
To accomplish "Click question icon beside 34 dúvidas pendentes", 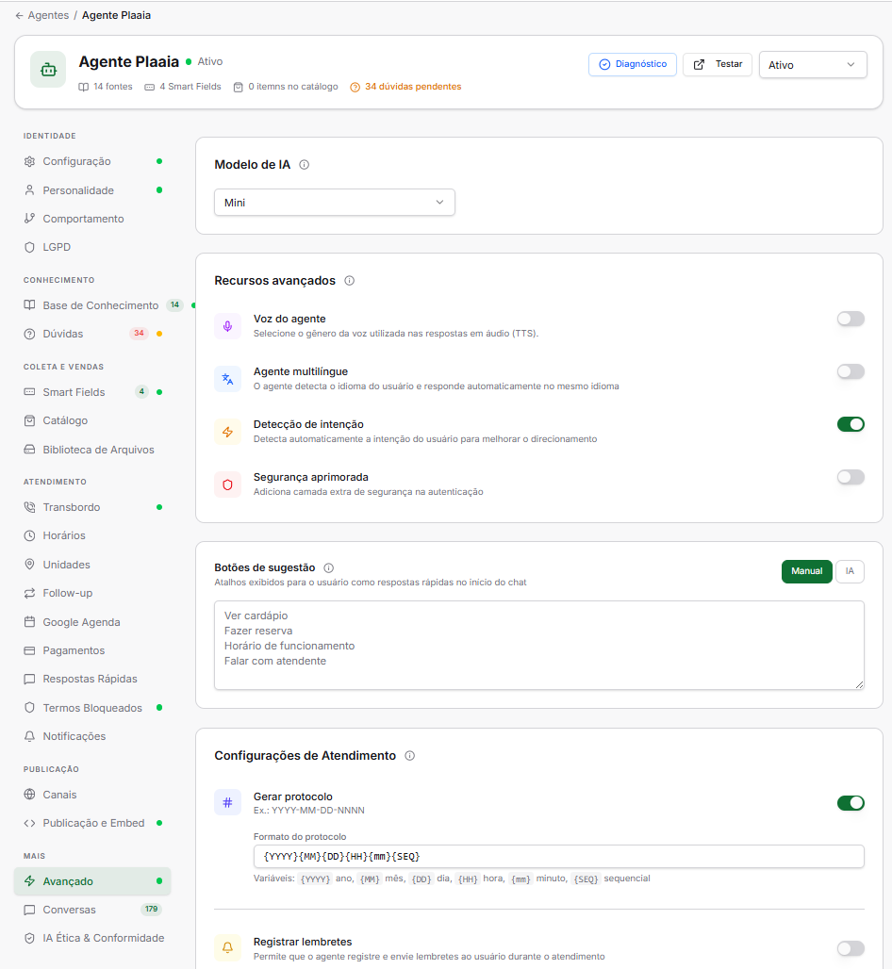I will click(x=355, y=87).
